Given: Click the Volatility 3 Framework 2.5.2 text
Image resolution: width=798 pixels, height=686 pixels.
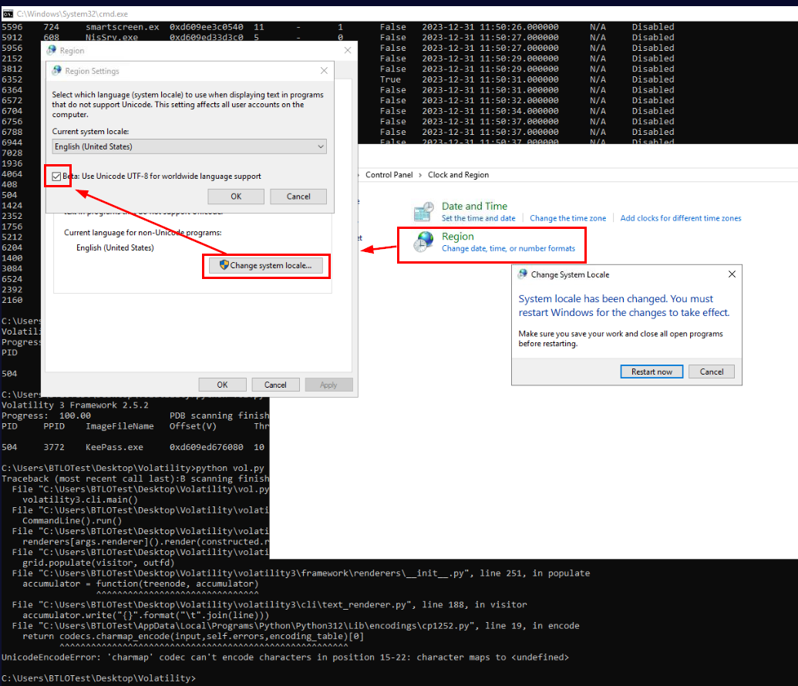Looking at the screenshot, I should [x=75, y=405].
